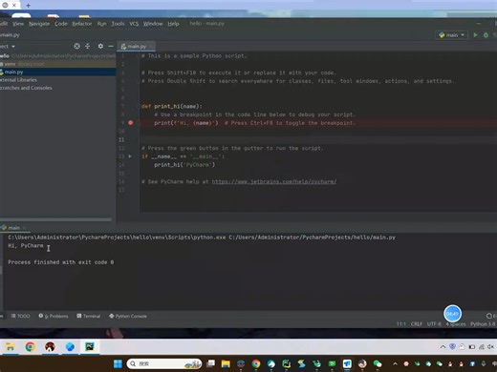497x372 pixels.
Task: Click the 'Process finished with exit code 0' text
Action: [61, 262]
